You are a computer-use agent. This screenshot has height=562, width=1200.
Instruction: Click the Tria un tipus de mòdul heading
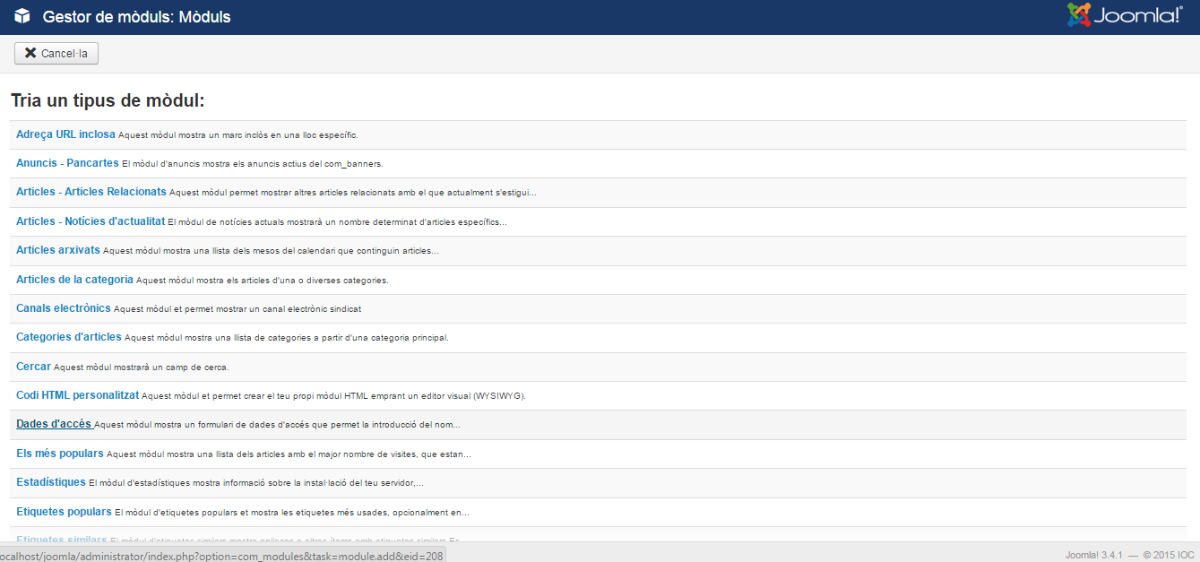pyautogui.click(x=108, y=100)
